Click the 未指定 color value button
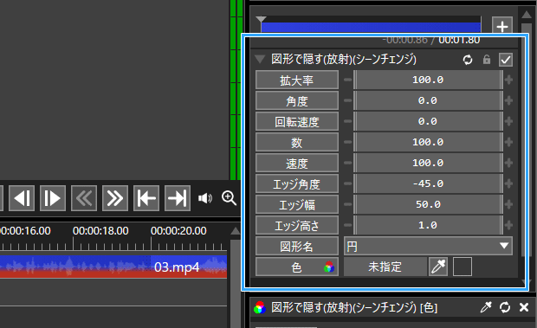This screenshot has width=537, height=328. 385,267
